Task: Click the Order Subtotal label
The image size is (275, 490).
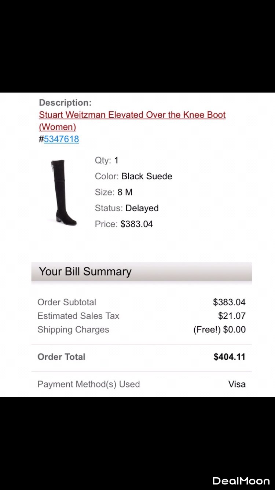Action: pyautogui.click(x=67, y=302)
